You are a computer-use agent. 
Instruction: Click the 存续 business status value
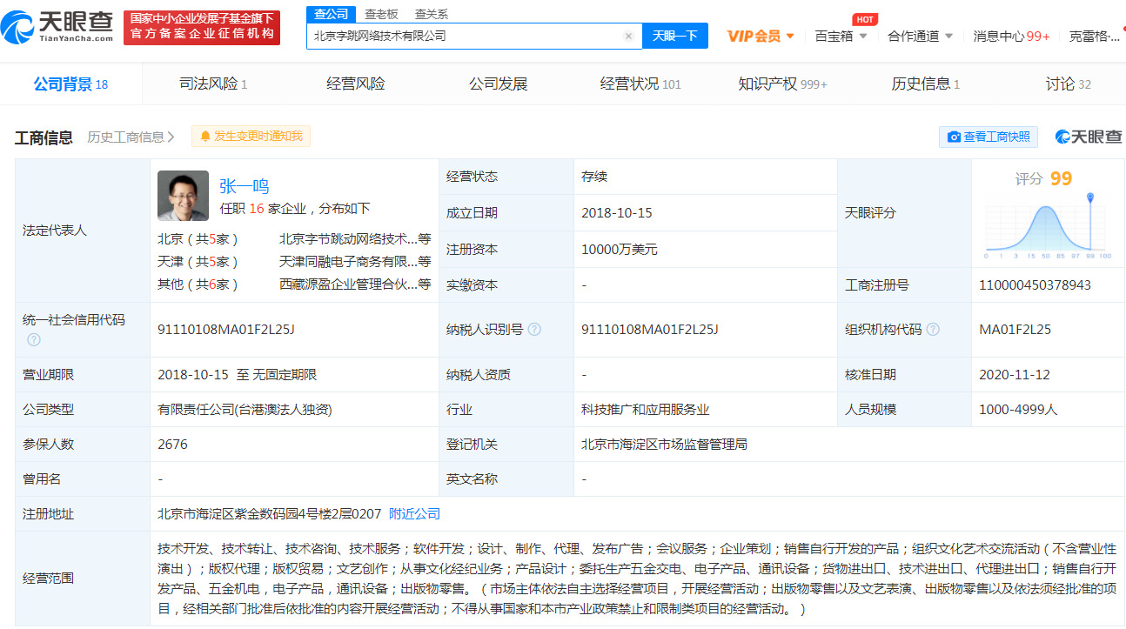point(594,176)
